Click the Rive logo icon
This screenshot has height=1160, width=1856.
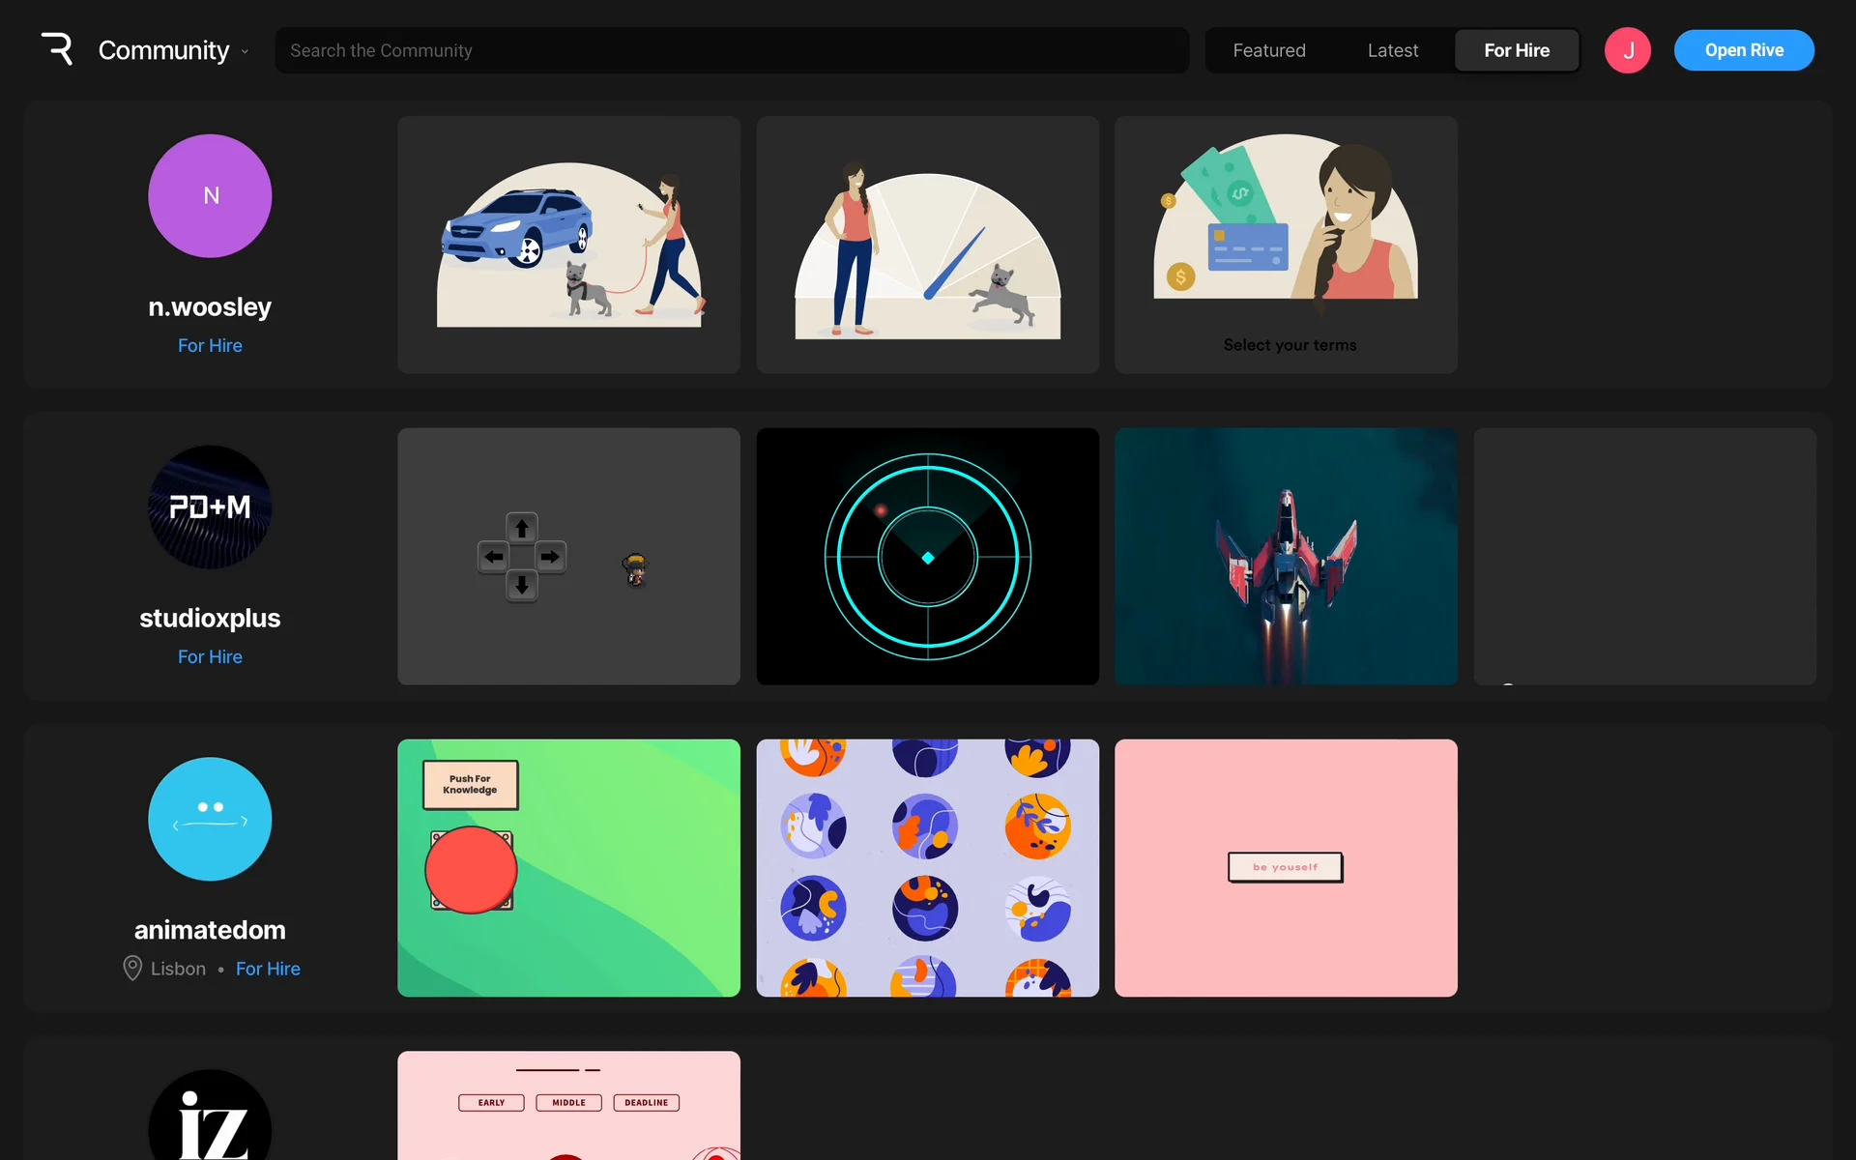pyautogui.click(x=57, y=49)
